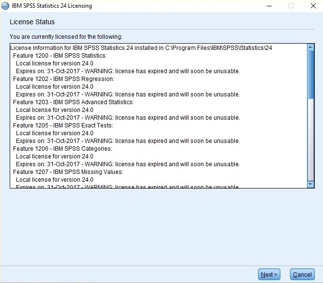Click the scrollbar track below the thumb
This screenshot has width=323, height=283.
[310, 140]
